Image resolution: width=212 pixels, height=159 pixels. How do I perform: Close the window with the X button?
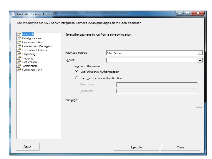pos(198,13)
